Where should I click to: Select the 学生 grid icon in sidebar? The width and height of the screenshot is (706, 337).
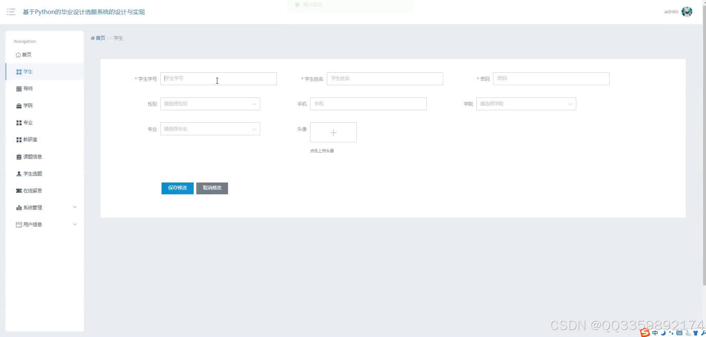[x=19, y=72]
